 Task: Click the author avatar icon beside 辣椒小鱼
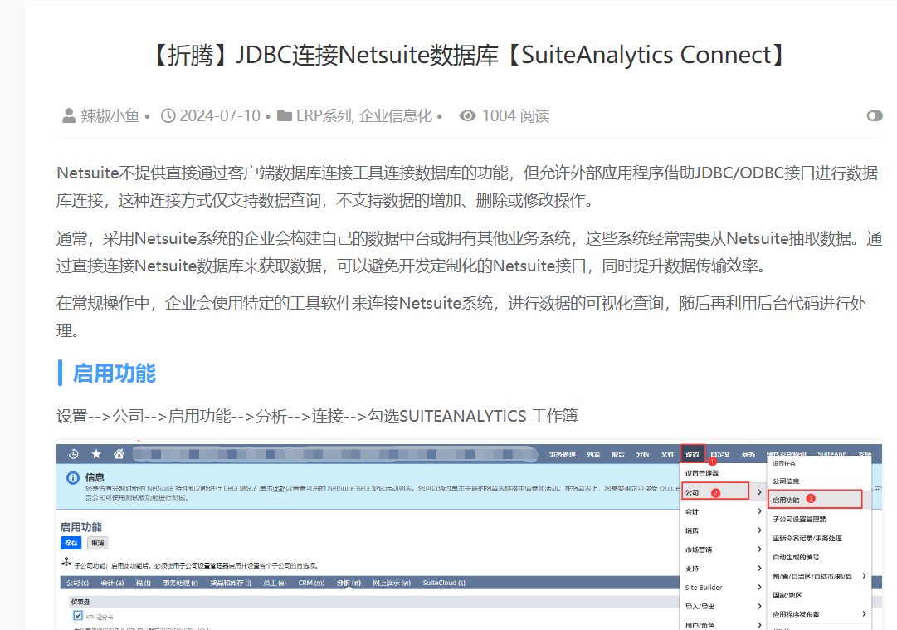[x=69, y=115]
